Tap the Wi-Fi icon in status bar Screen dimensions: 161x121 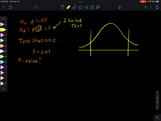click(x=150, y=2)
